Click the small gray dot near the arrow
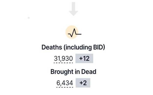 point(29,18)
